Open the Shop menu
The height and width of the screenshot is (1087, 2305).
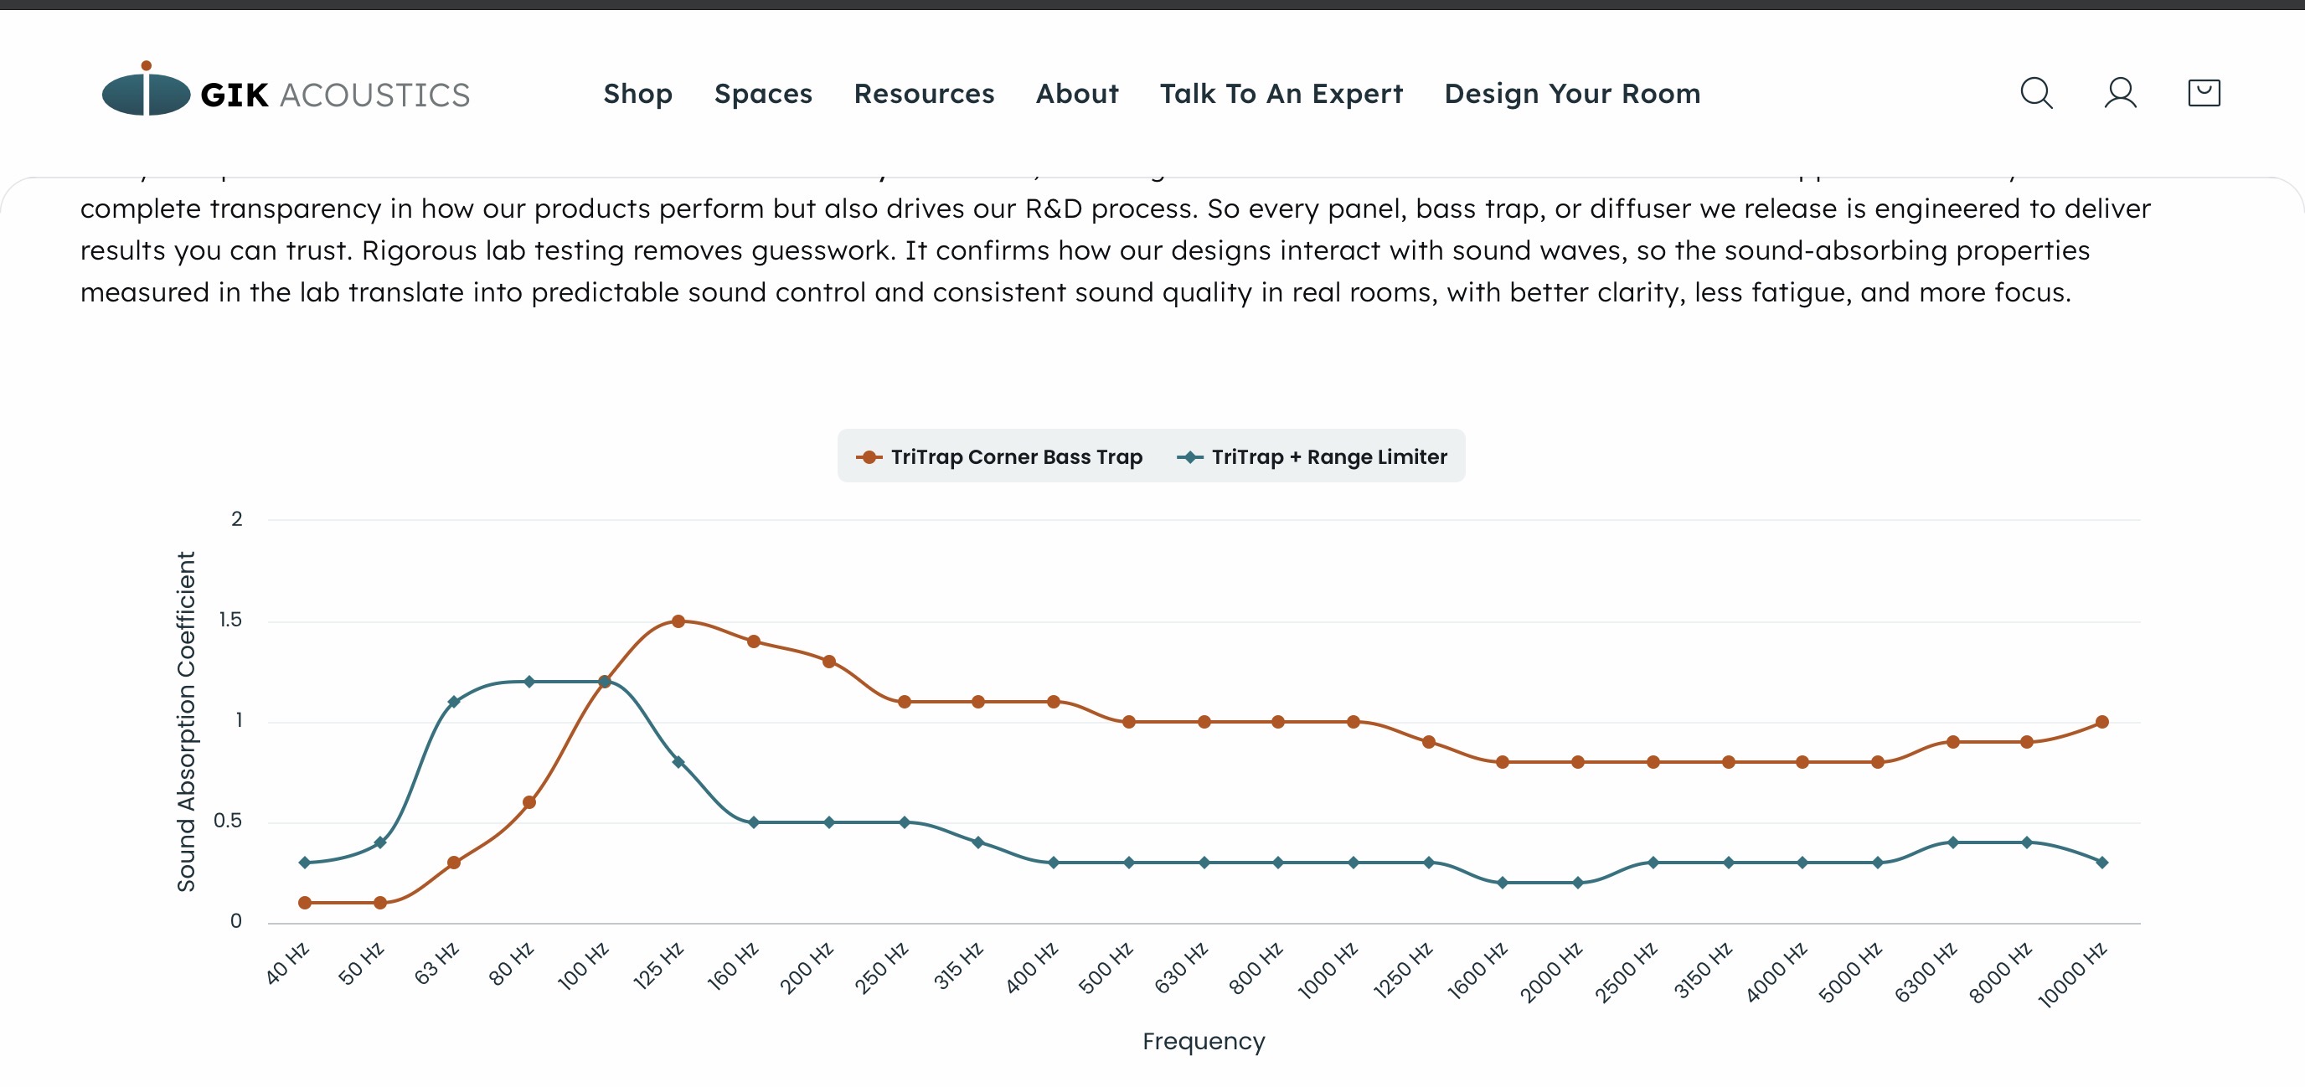point(637,93)
